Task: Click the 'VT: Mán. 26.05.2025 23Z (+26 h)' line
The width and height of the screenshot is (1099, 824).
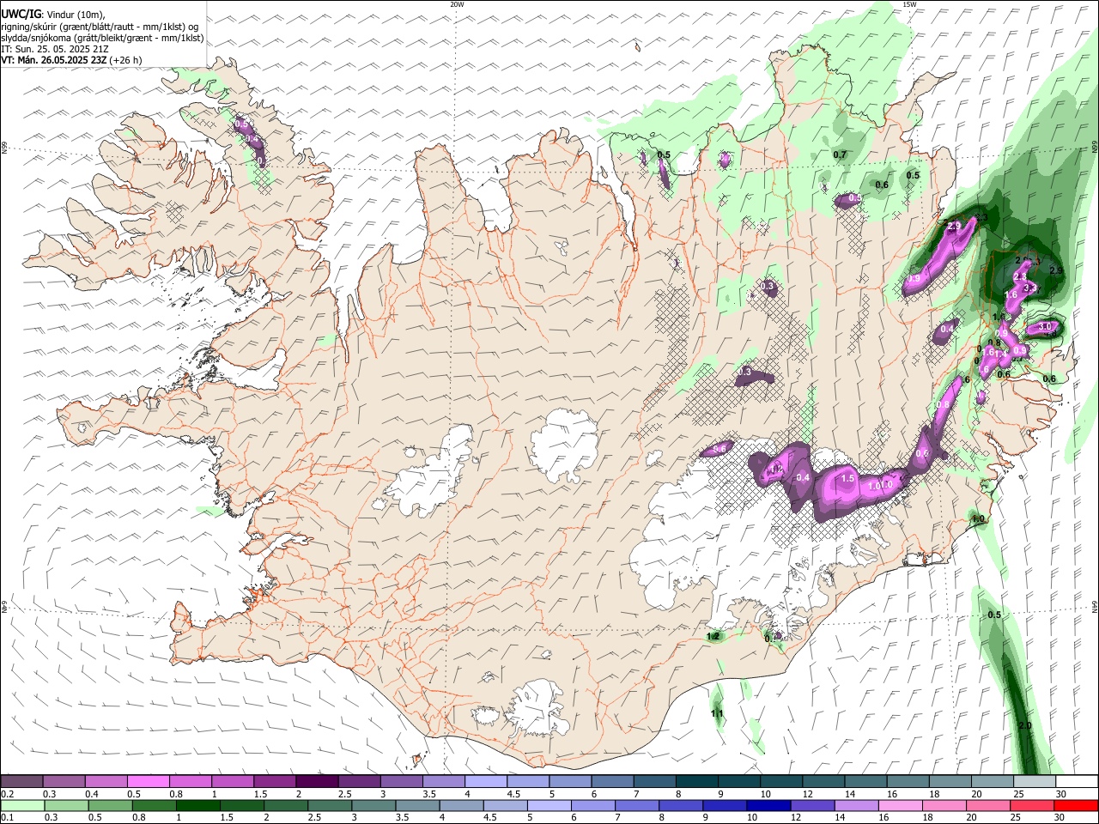Action: click(71, 60)
